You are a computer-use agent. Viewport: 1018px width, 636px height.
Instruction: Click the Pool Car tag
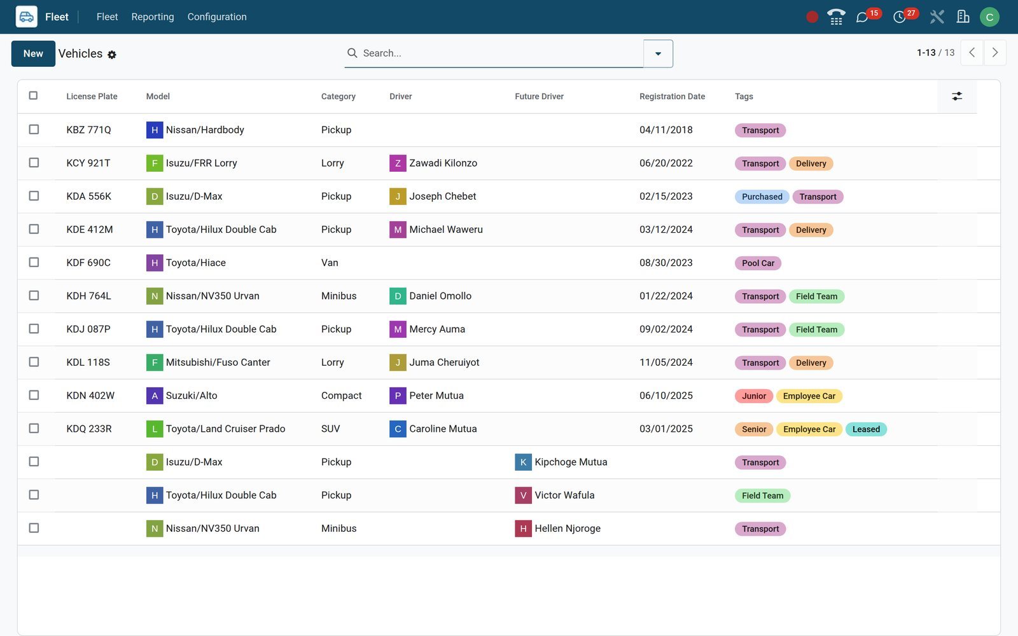click(x=758, y=263)
